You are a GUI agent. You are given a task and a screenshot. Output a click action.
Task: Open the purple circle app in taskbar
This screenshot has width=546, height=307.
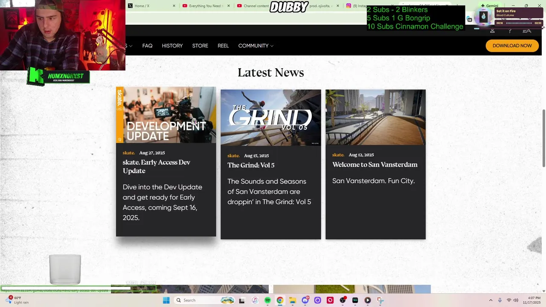coord(317,300)
